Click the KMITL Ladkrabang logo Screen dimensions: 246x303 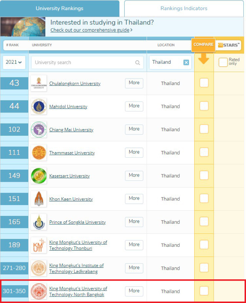39,268
